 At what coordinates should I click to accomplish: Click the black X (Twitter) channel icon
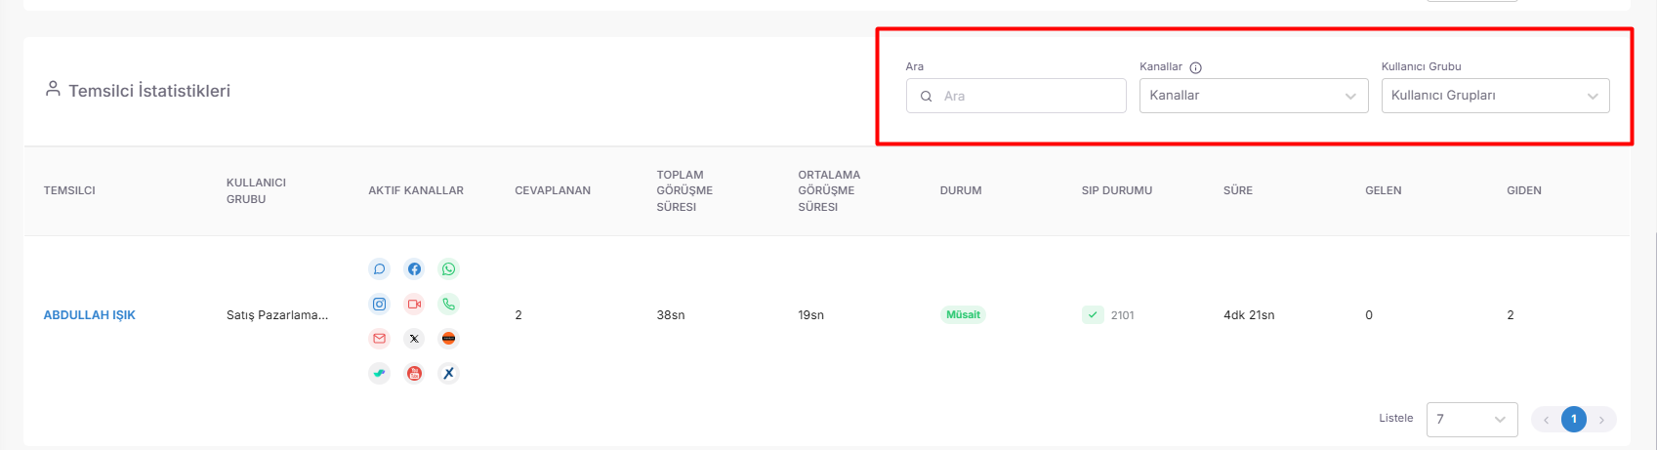coord(414,339)
